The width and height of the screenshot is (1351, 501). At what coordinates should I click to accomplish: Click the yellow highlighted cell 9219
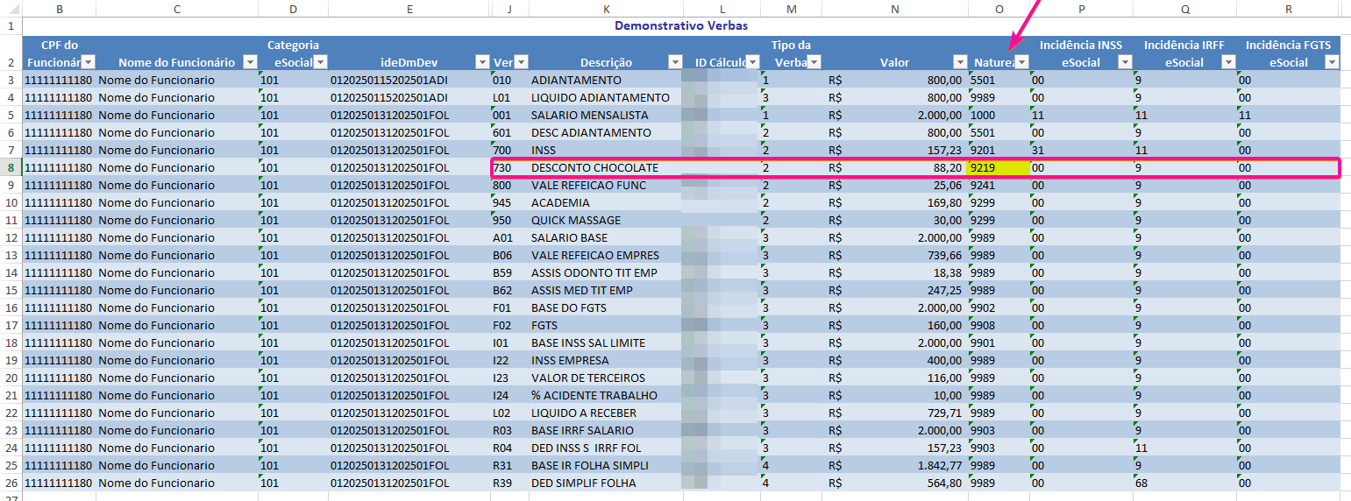(999, 167)
